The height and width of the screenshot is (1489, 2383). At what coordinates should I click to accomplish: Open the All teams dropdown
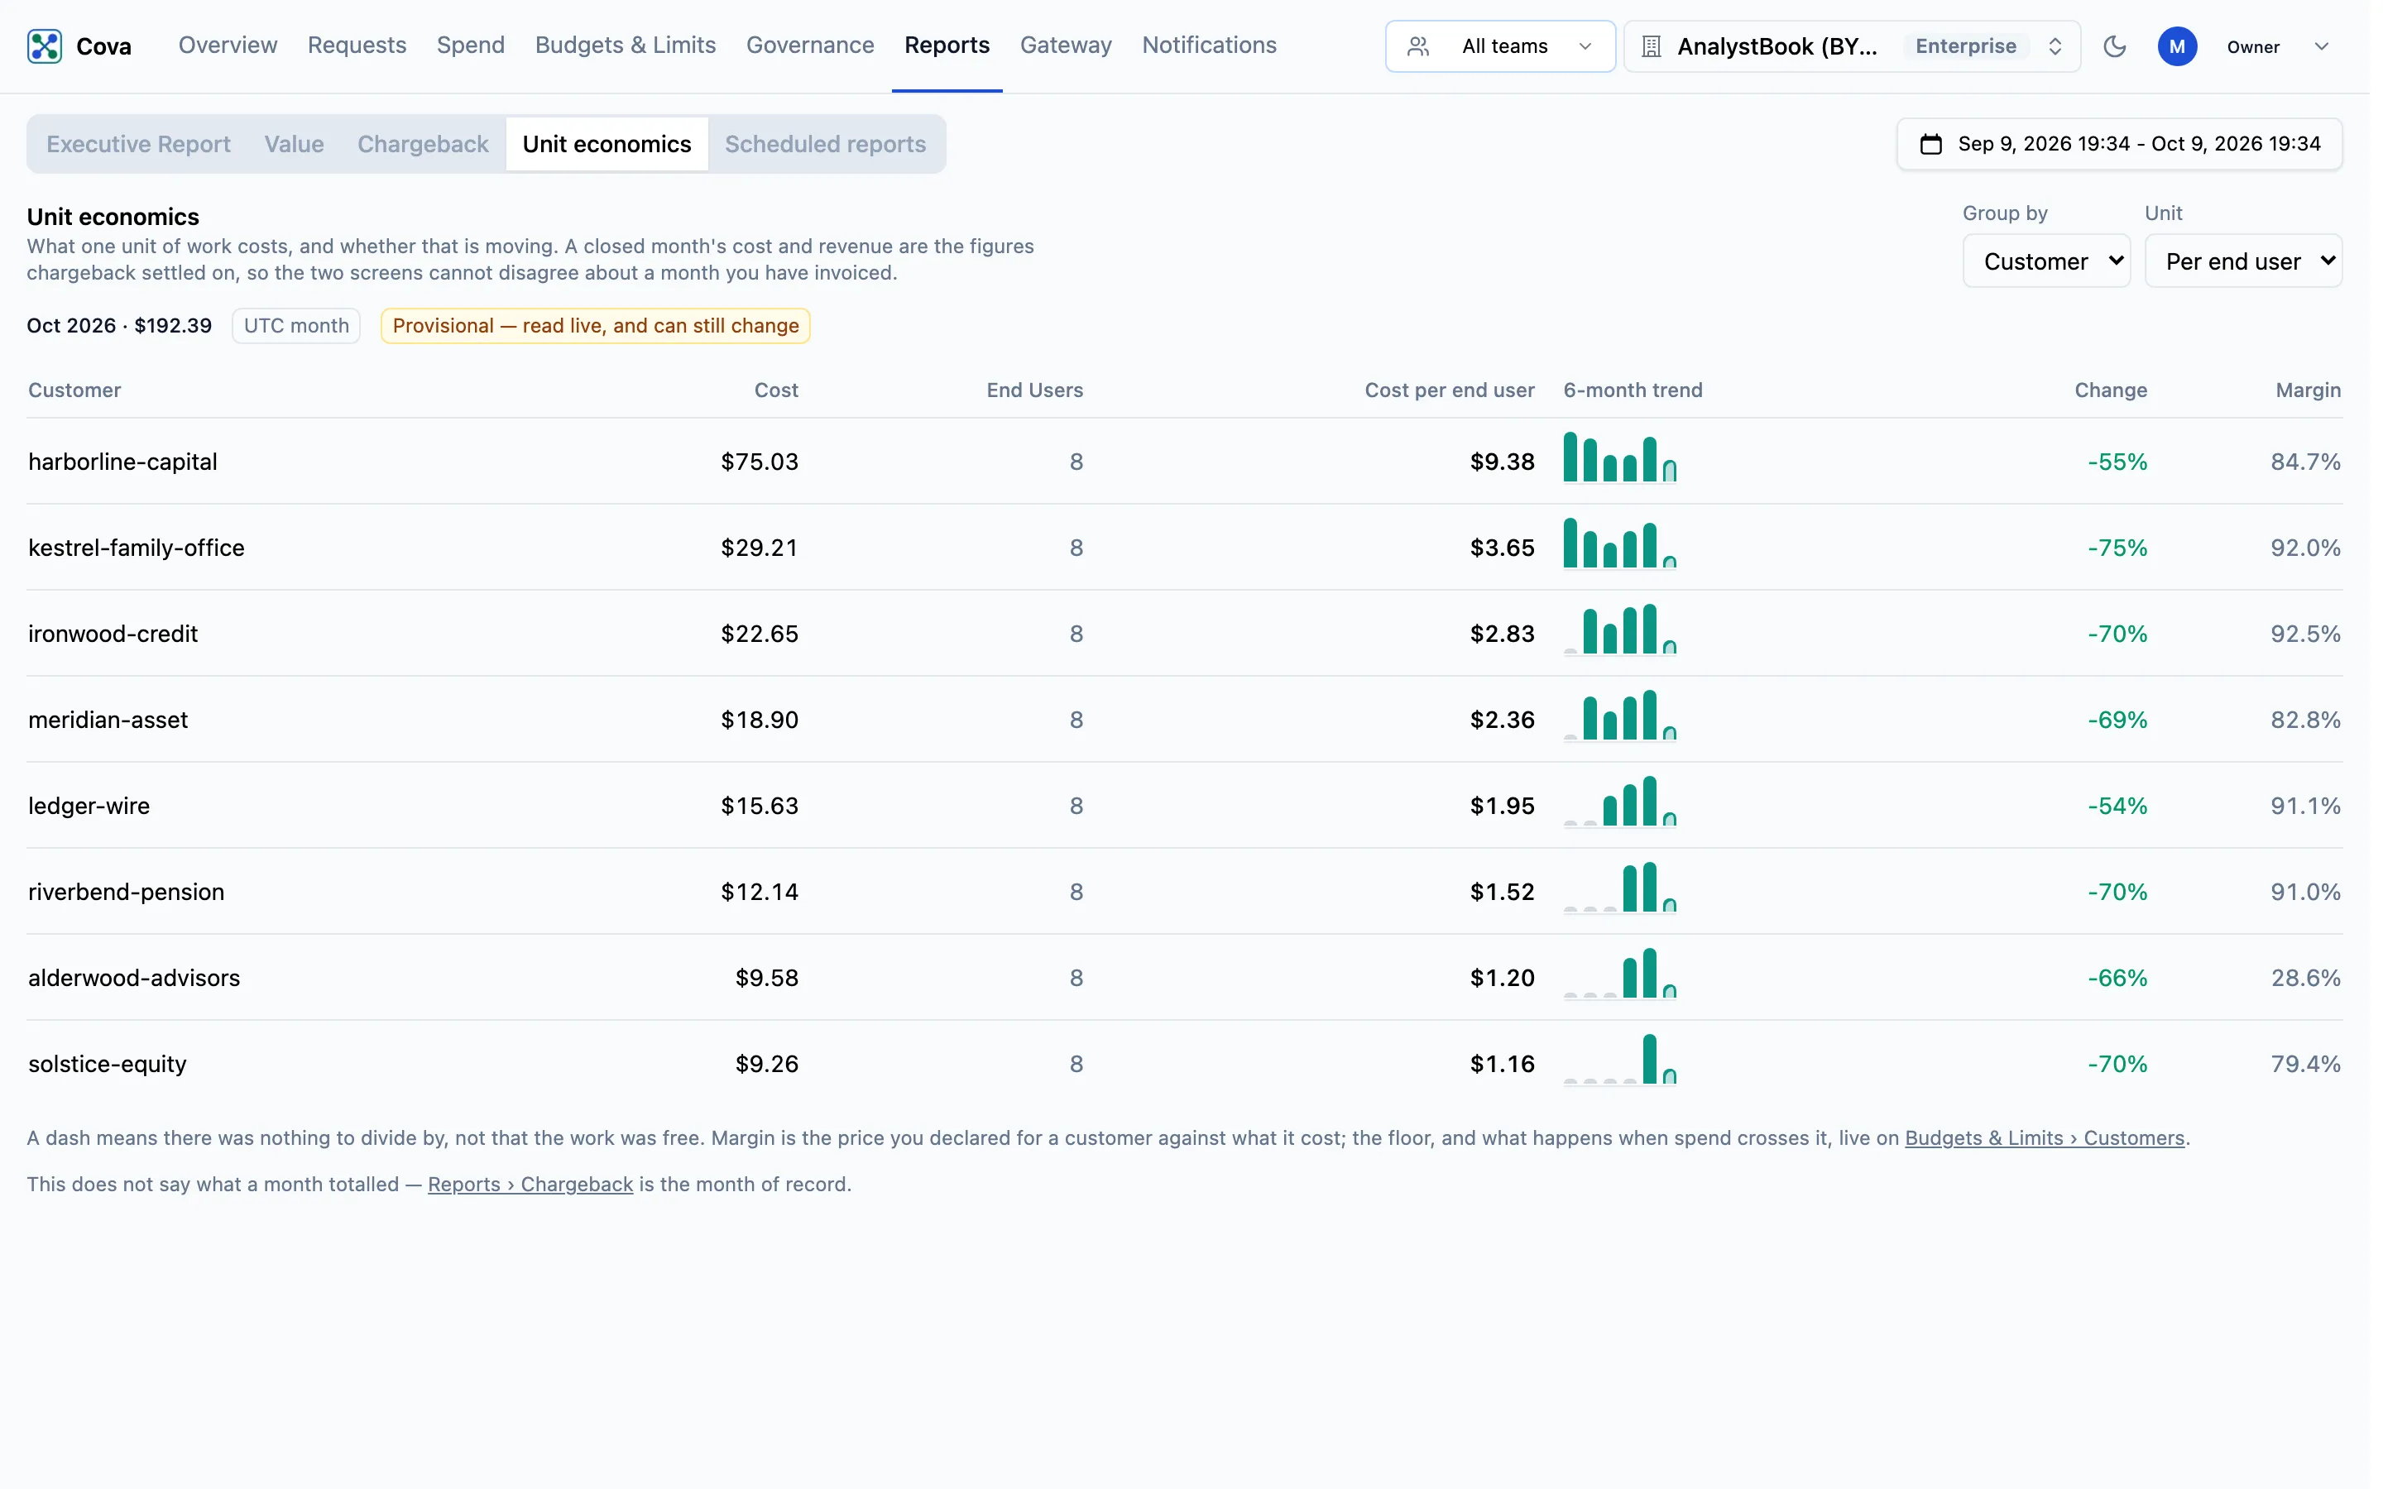(x=1499, y=46)
